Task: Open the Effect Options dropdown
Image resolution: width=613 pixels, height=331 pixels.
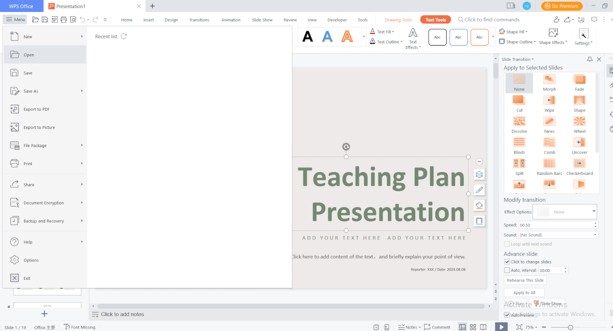Action: tap(594, 212)
